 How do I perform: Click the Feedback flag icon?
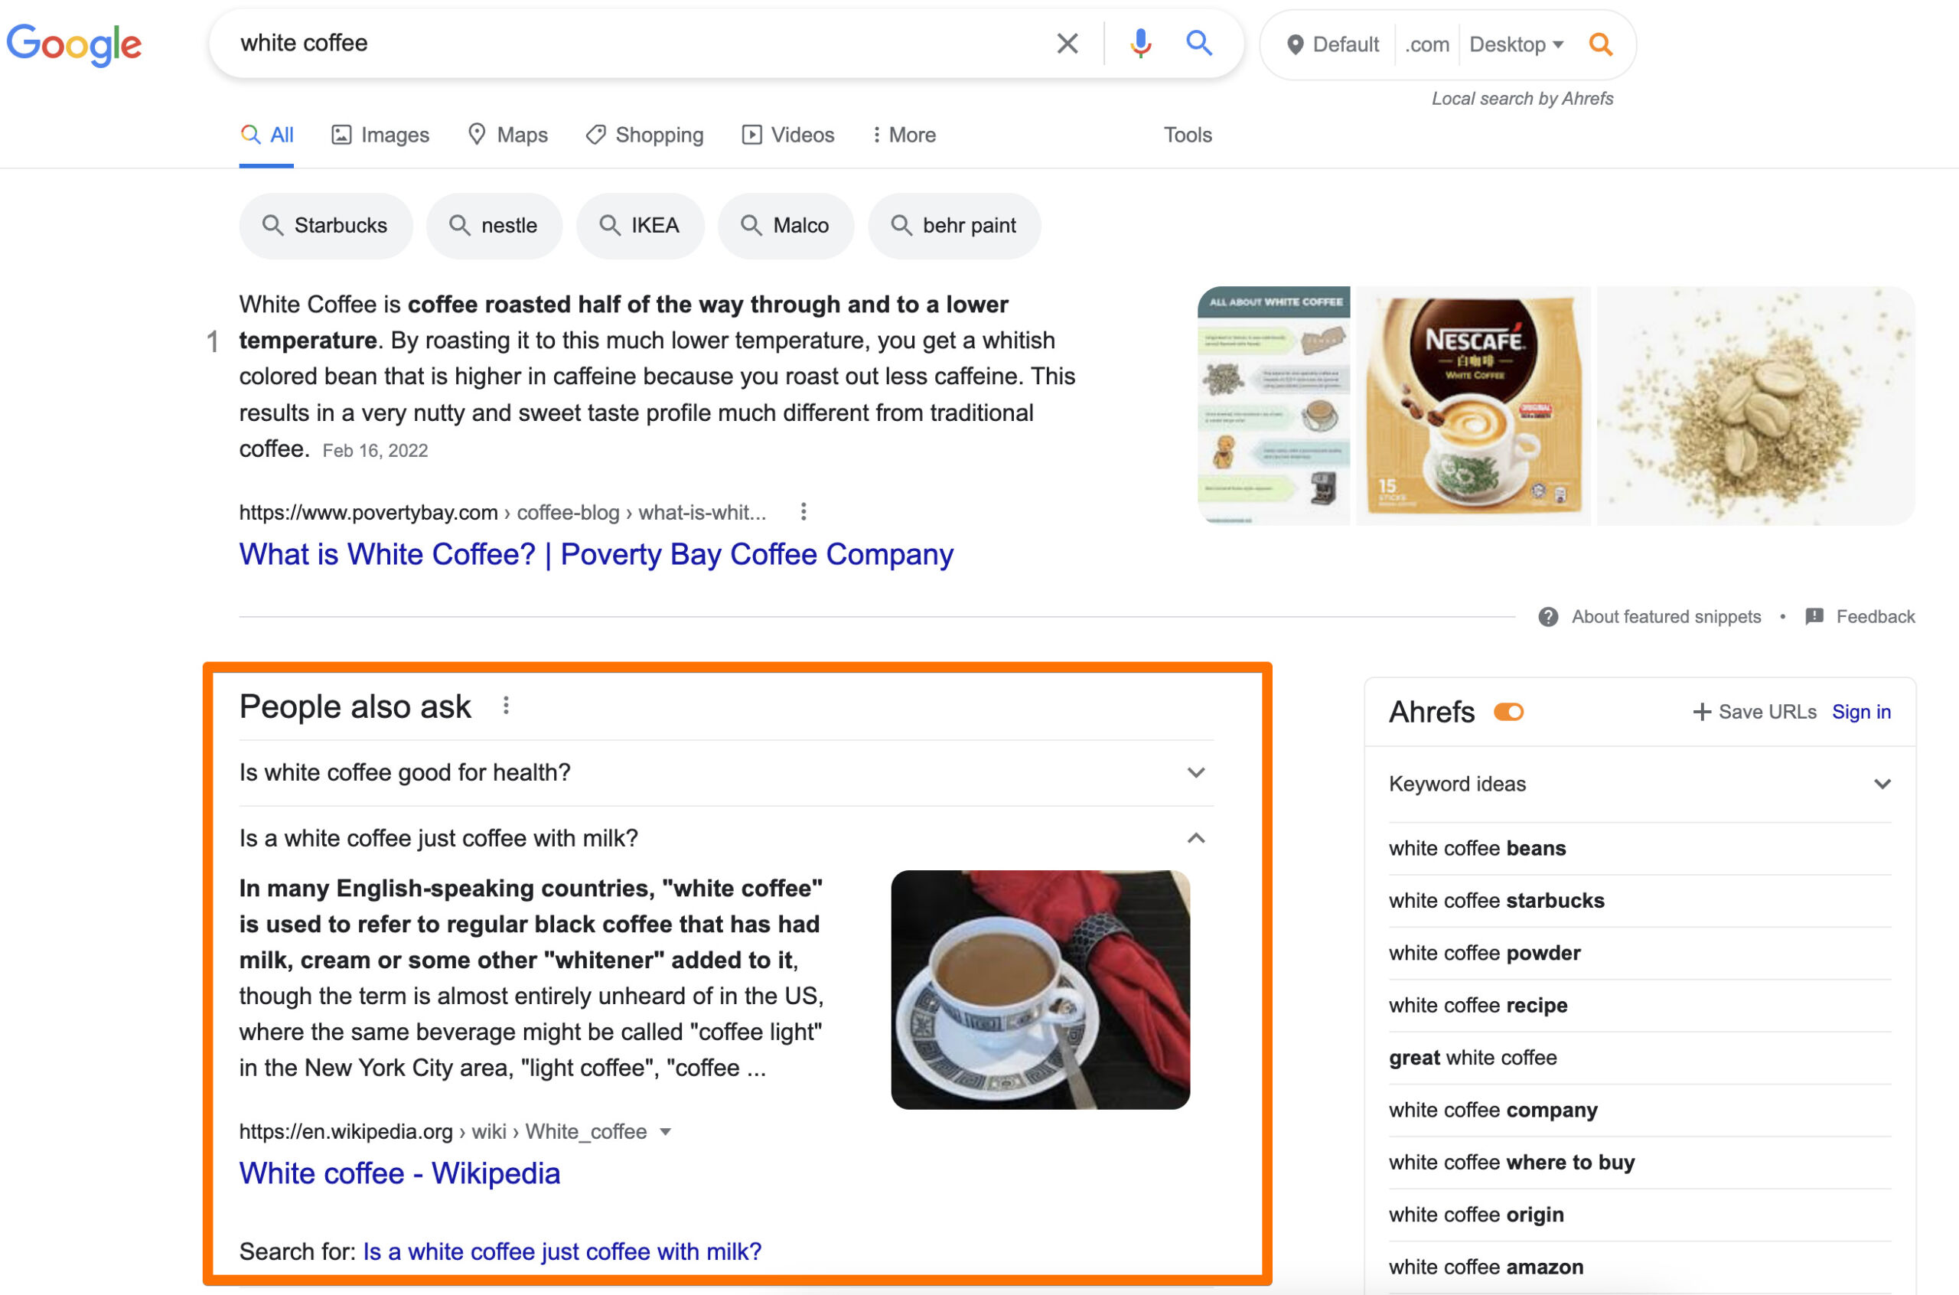tap(1814, 617)
